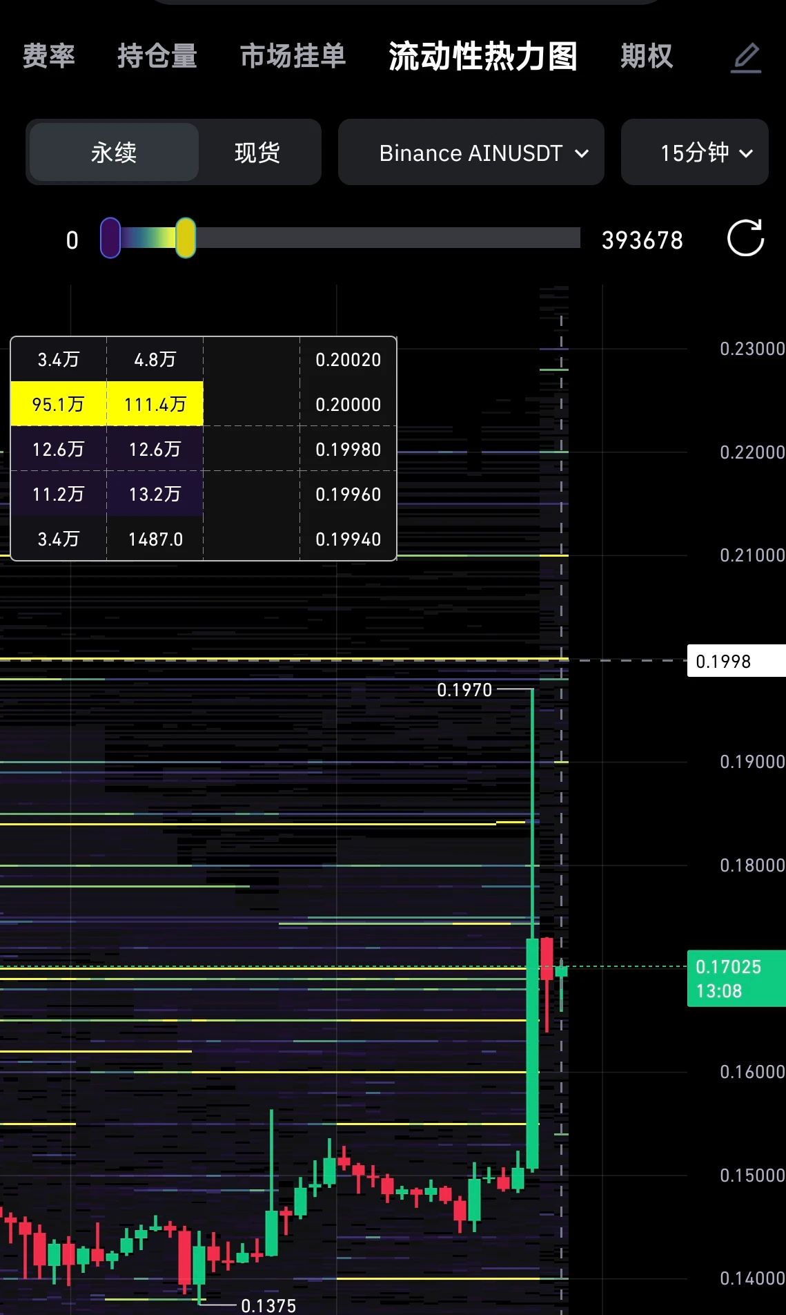Click the yellow maximum slider handle

186,238
